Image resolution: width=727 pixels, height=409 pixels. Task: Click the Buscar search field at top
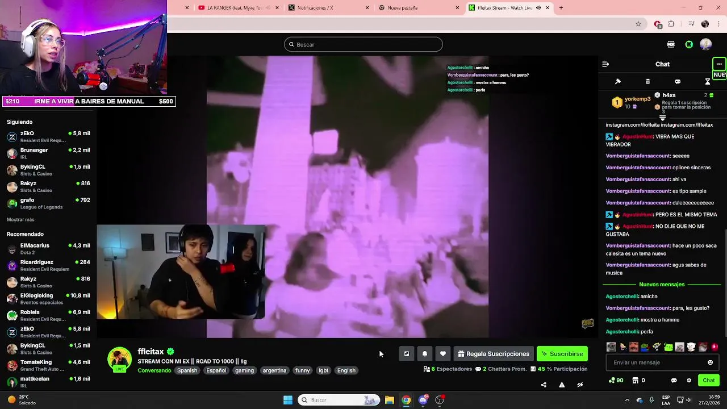363,44
